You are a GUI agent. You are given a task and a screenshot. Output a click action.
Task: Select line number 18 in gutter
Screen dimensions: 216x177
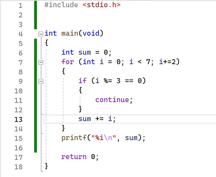[x=18, y=167]
